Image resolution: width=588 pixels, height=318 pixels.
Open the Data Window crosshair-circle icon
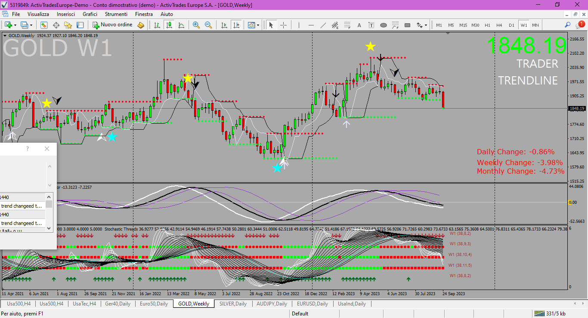coord(56,25)
